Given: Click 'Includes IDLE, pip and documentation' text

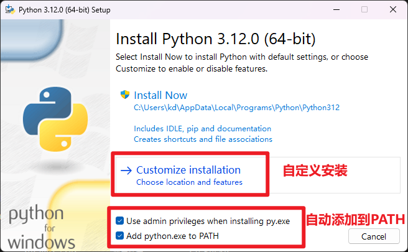Looking at the screenshot, I should click(x=202, y=129).
